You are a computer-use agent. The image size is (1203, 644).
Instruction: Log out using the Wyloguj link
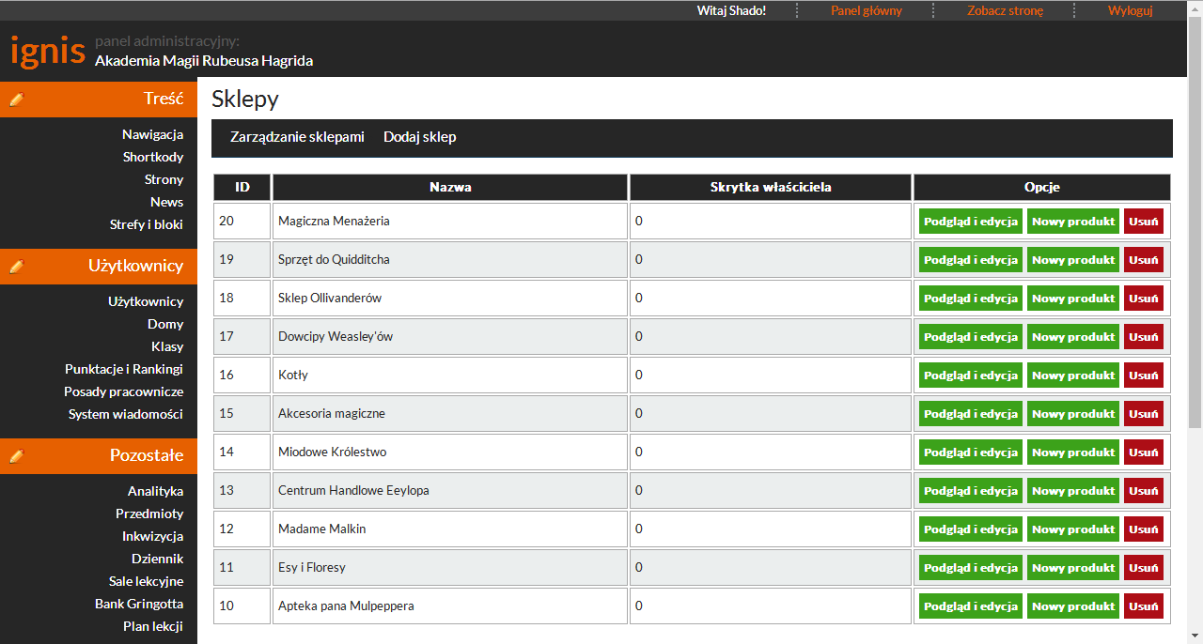coord(1130,10)
